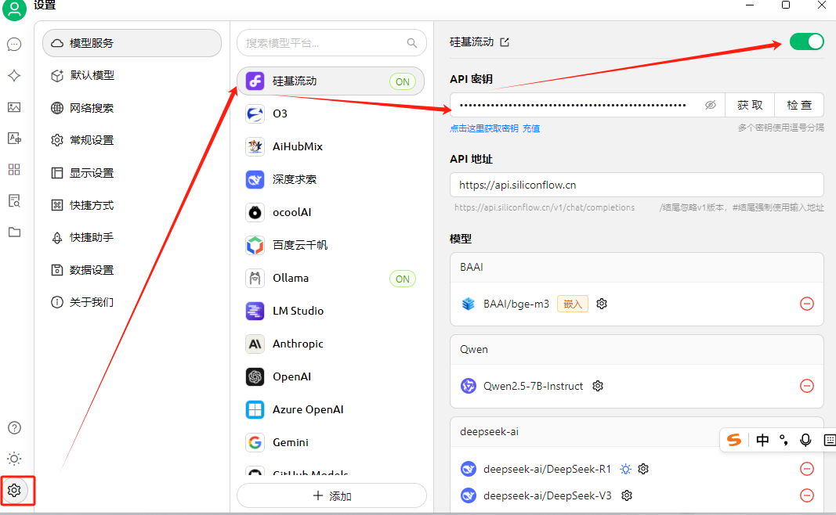This screenshot has width=836, height=515.
Task: Open settings gear in sidebar
Action: point(14,490)
